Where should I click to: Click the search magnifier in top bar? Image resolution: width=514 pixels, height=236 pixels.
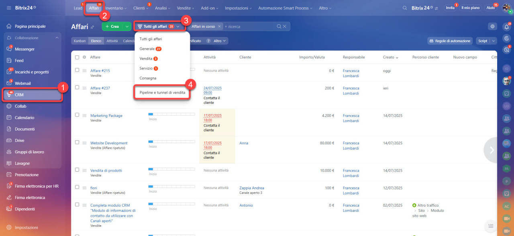(x=406, y=8)
